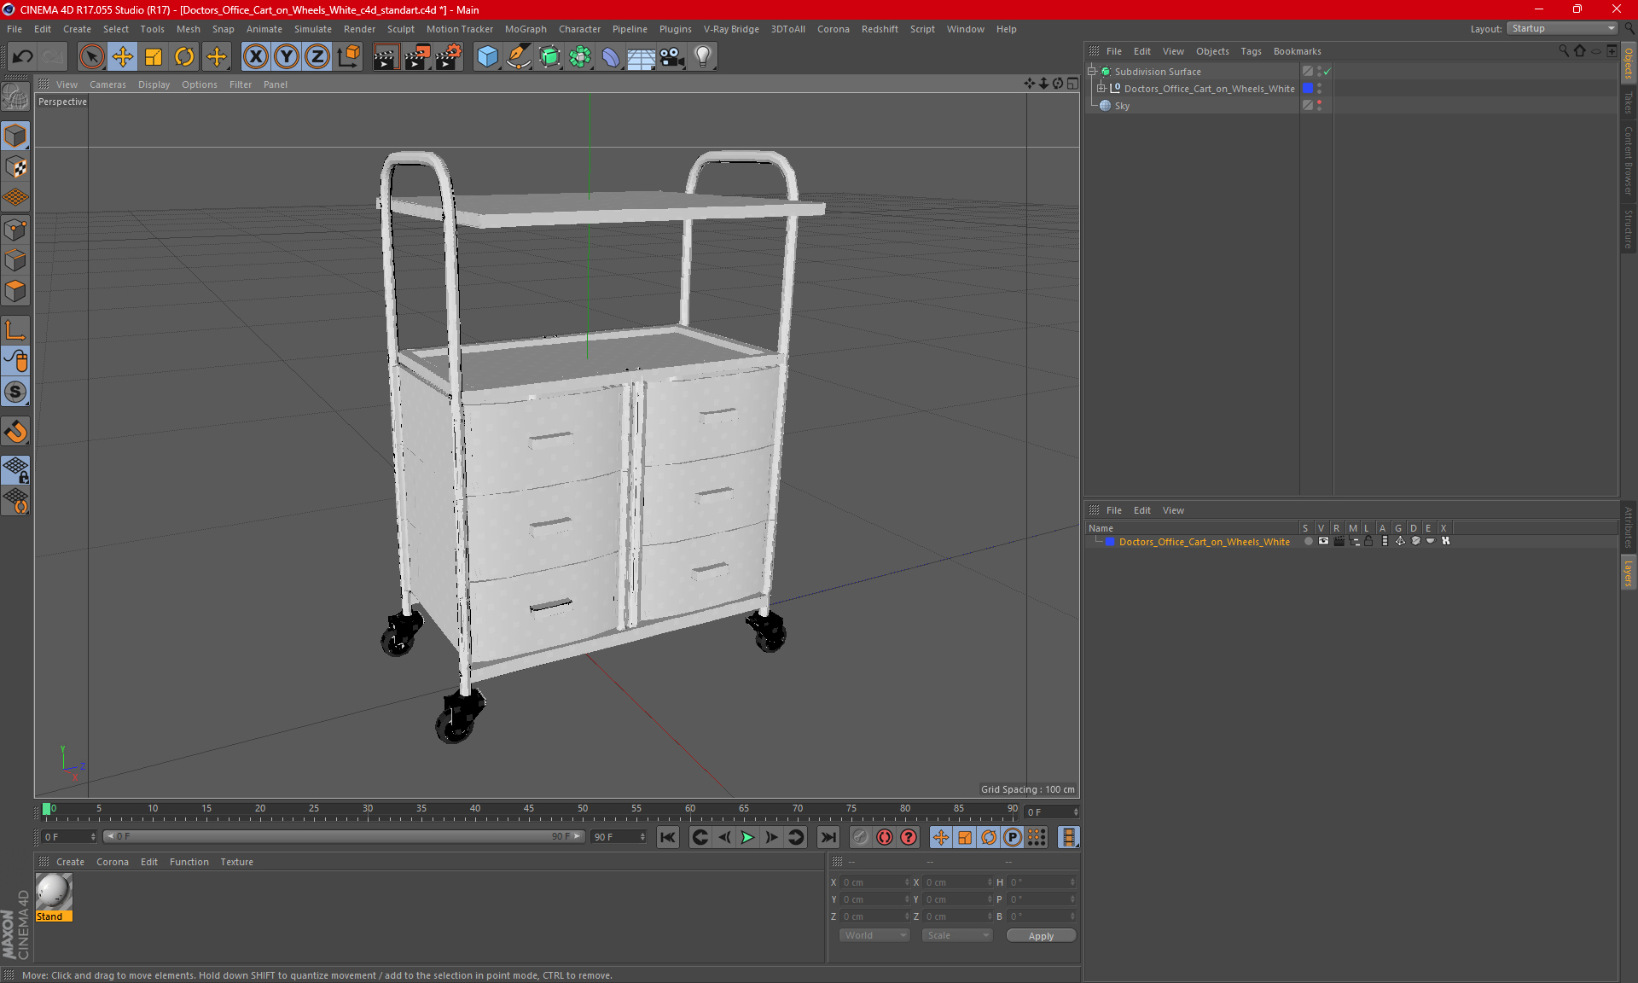
Task: Toggle Autokeying button
Action: 885,837
